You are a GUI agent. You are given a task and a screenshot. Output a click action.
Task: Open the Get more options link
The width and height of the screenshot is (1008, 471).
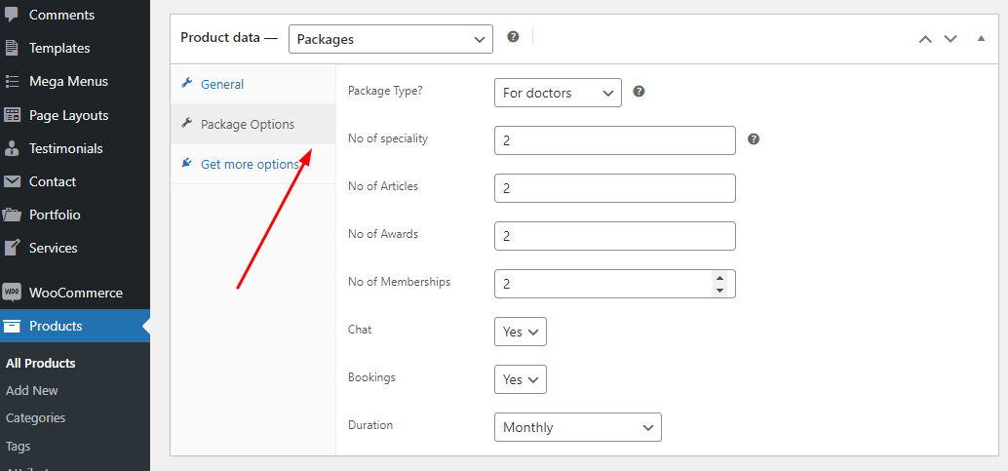tap(249, 164)
